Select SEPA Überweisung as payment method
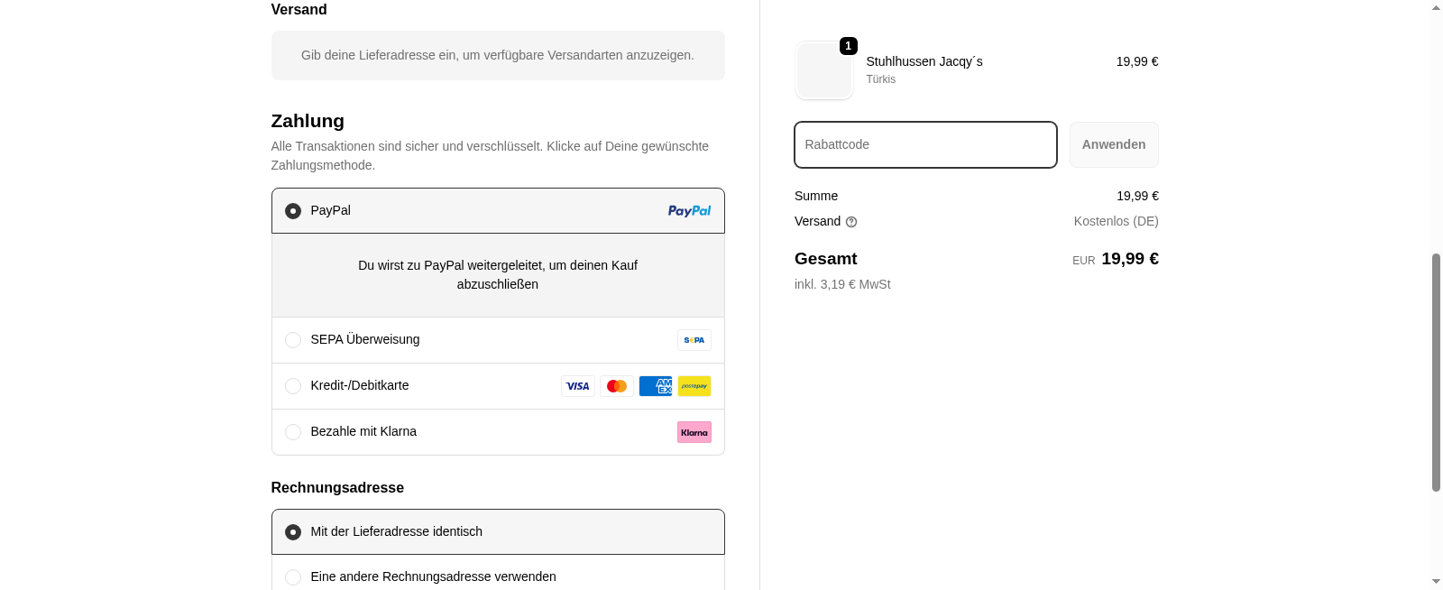Screen dimensions: 1443x590 point(293,340)
